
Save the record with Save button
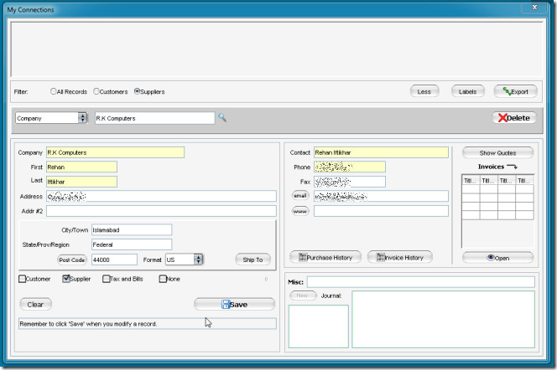234,305
